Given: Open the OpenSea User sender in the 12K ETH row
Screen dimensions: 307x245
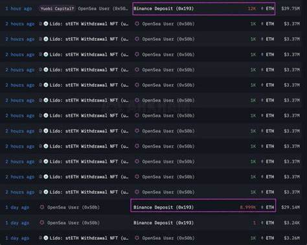Looking at the screenshot, I should click(x=103, y=8).
